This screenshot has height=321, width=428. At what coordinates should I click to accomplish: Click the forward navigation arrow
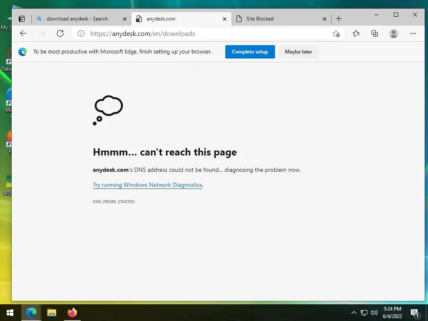42,33
